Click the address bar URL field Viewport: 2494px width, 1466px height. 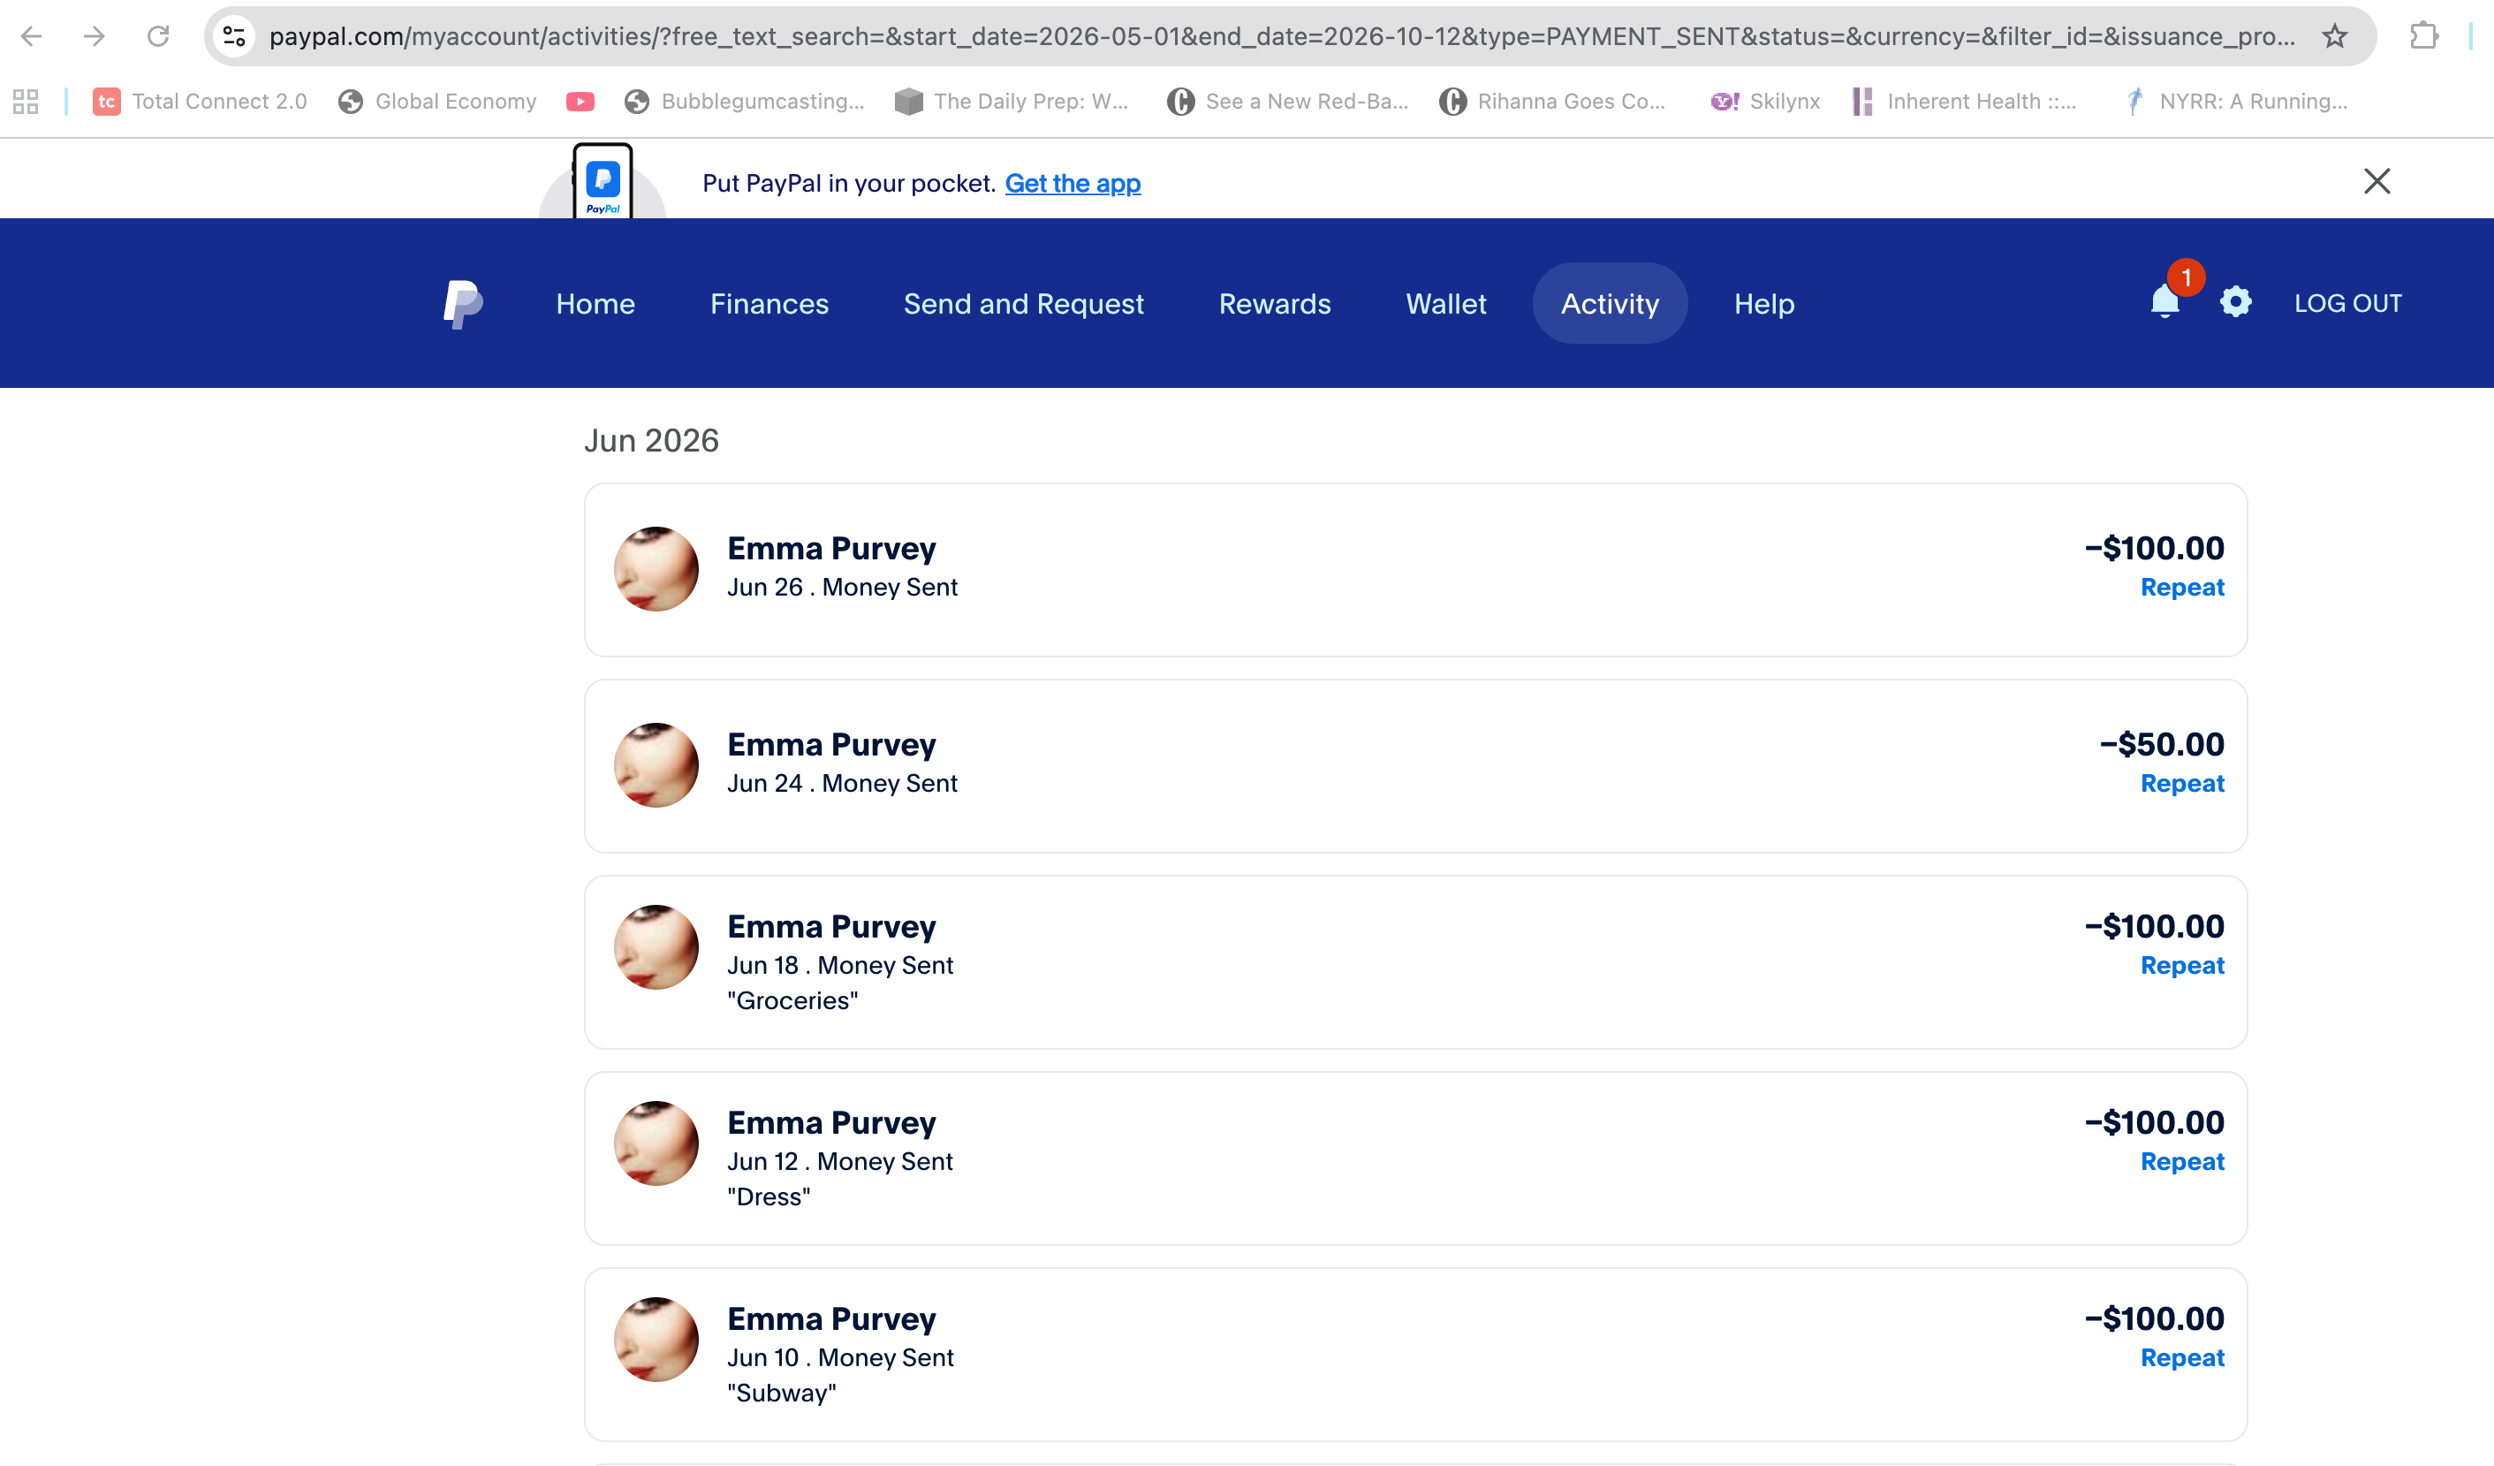[1282, 36]
